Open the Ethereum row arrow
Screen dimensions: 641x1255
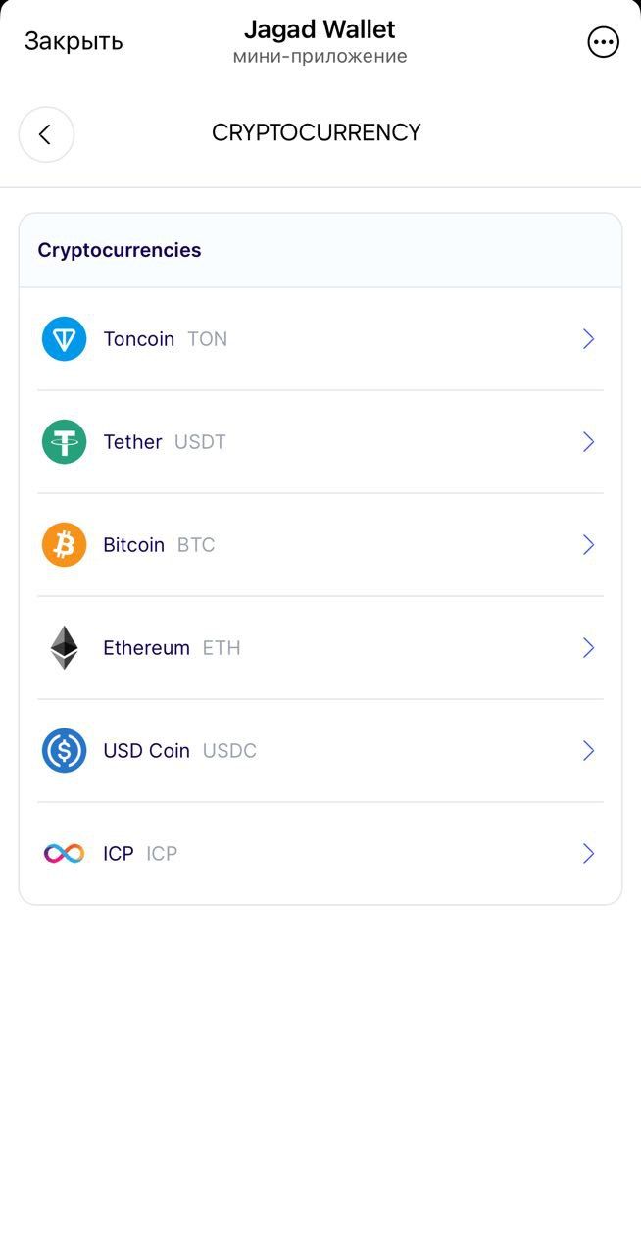589,647
